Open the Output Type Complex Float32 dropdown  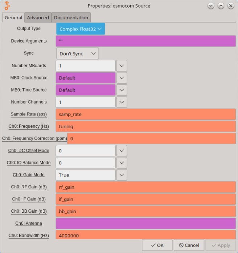(81, 29)
